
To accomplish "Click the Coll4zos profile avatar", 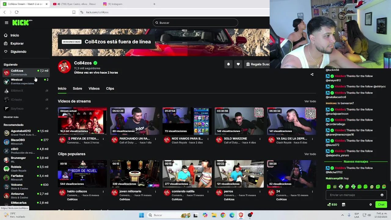I will click(64, 67).
